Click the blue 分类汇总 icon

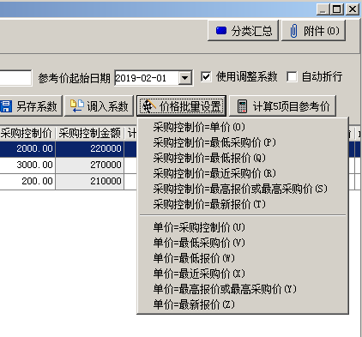point(221,31)
